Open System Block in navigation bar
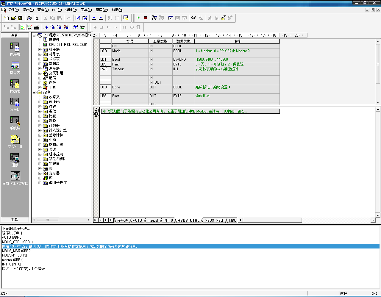This screenshot has width=381, height=297. tap(15, 123)
